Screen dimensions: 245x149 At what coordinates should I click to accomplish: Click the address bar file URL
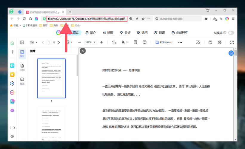coord(87,19)
